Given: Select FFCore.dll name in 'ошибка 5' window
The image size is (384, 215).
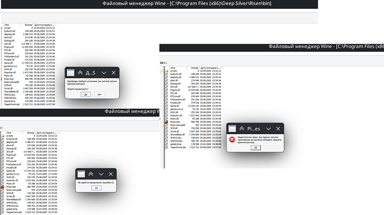Looking at the screenshot, I should [x=11, y=161].
